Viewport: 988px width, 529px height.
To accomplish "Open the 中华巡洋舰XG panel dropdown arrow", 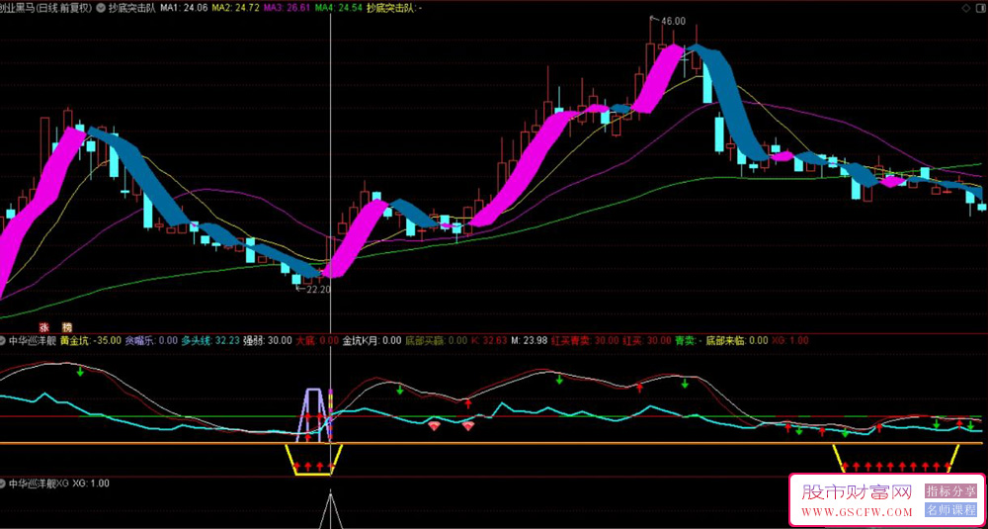I will 4,484.
